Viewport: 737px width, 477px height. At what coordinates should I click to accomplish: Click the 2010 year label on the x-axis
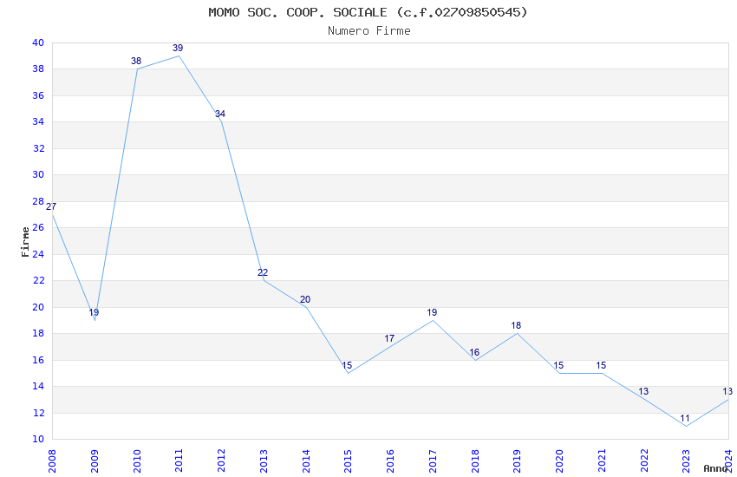[137, 461]
